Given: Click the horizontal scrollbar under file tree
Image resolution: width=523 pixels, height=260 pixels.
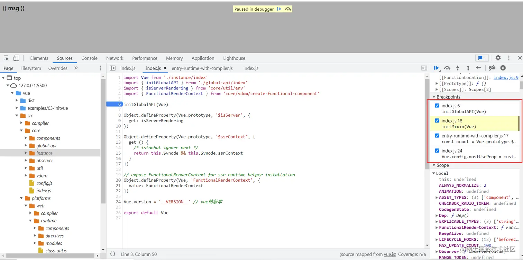Looking at the screenshot, I should 50,256.
